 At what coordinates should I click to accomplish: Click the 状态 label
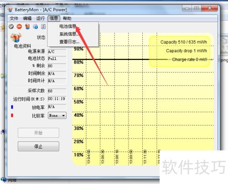click(x=41, y=37)
